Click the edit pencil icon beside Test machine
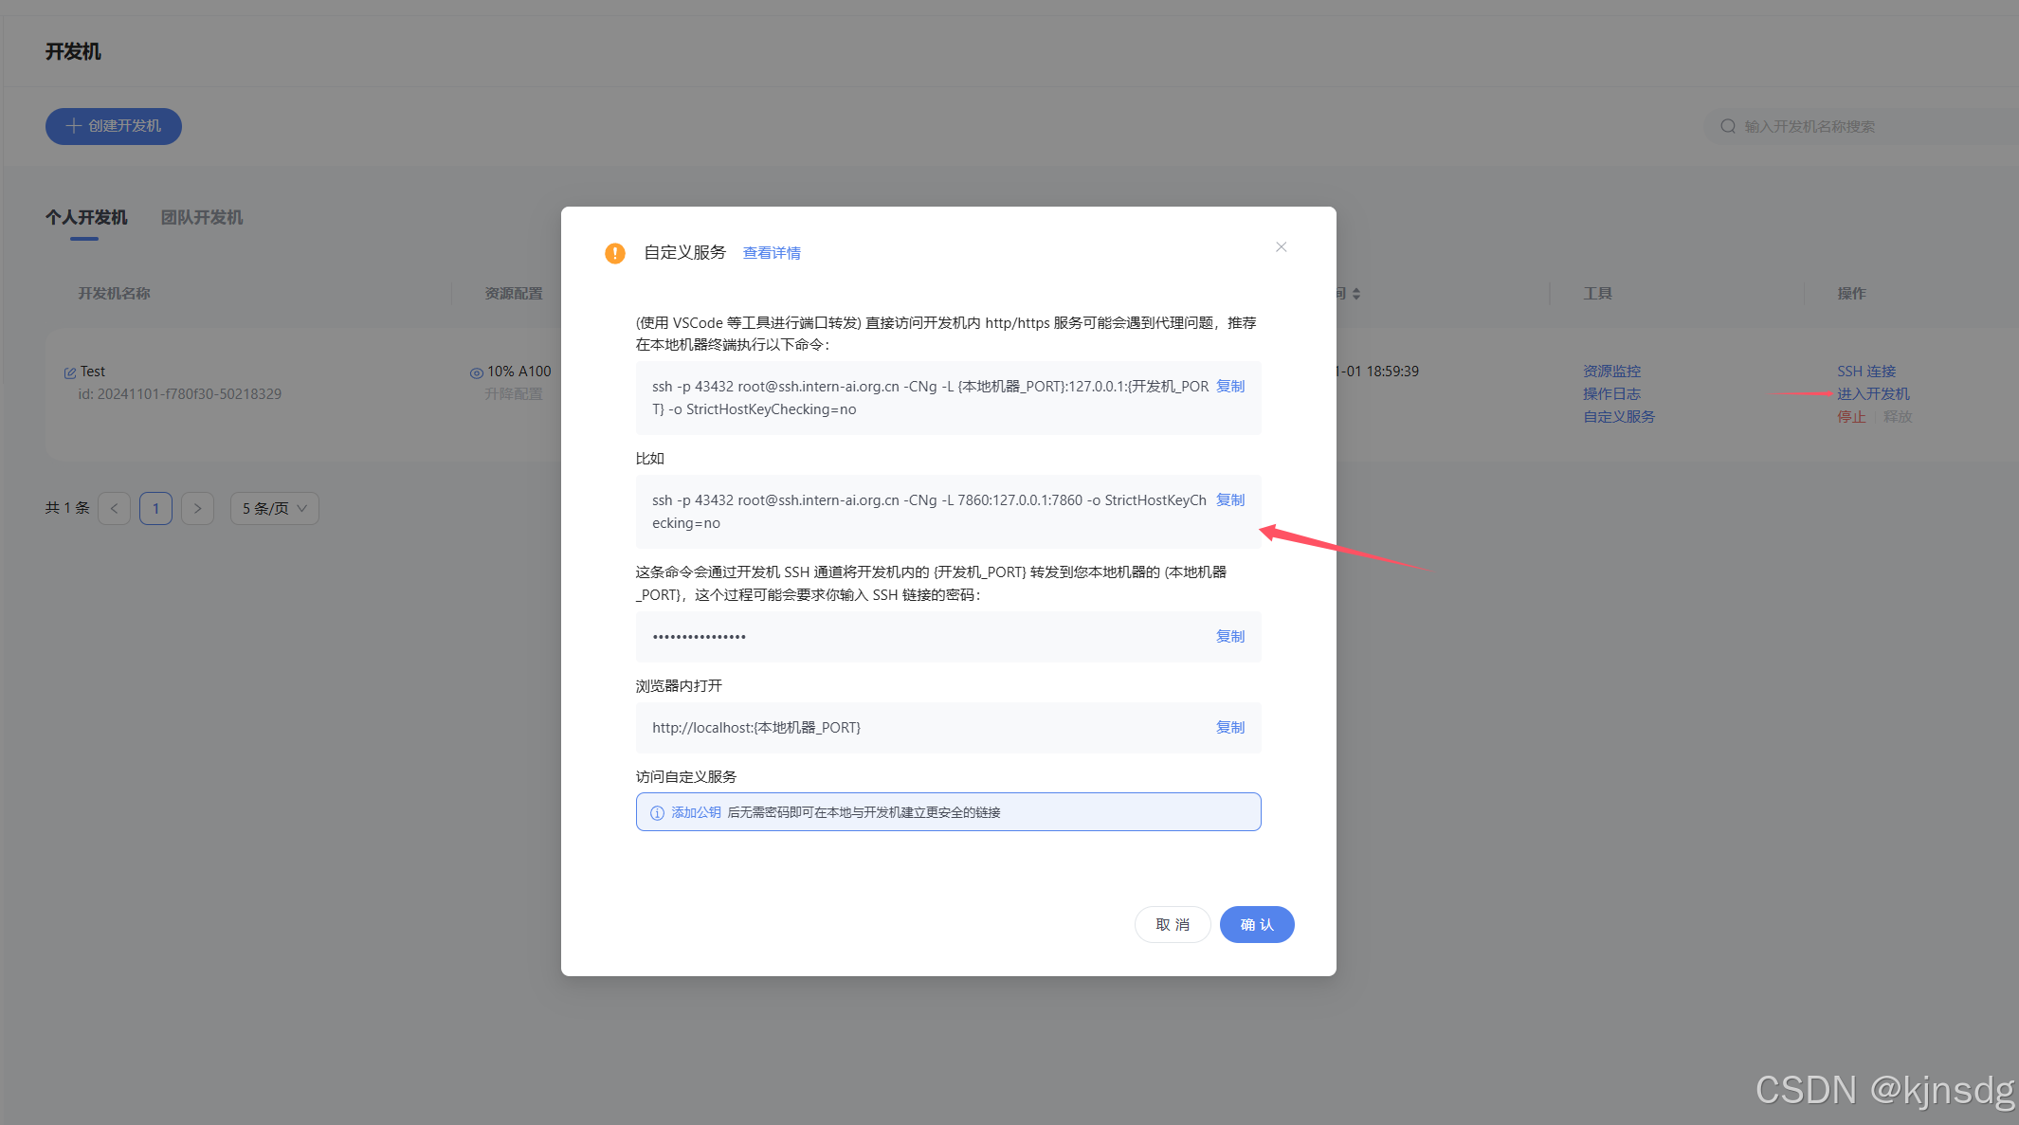The height and width of the screenshot is (1125, 2019). [70, 371]
